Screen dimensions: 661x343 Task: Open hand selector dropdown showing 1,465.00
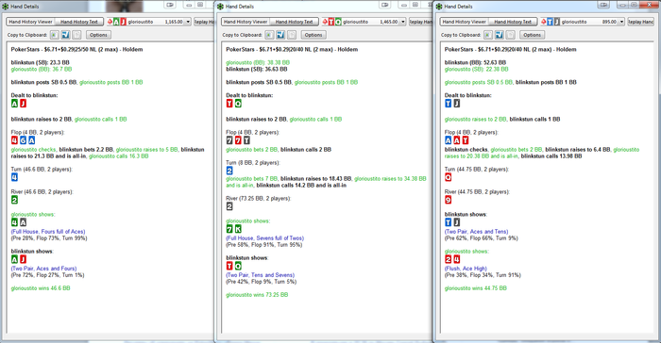tap(403, 22)
